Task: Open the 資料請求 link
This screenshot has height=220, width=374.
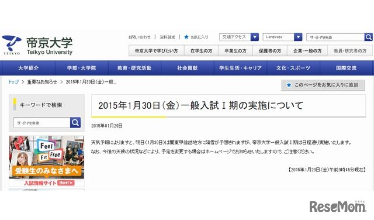Action: click(x=168, y=37)
